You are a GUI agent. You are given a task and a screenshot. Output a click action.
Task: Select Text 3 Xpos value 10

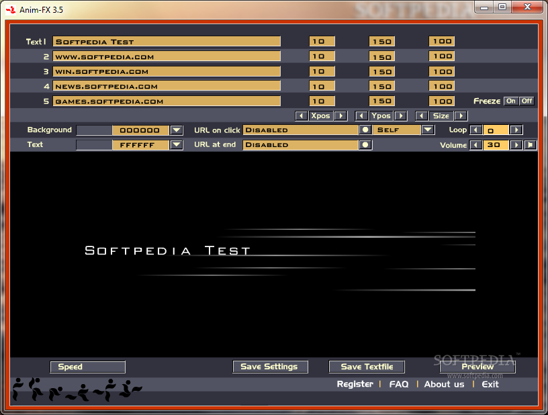click(x=322, y=71)
